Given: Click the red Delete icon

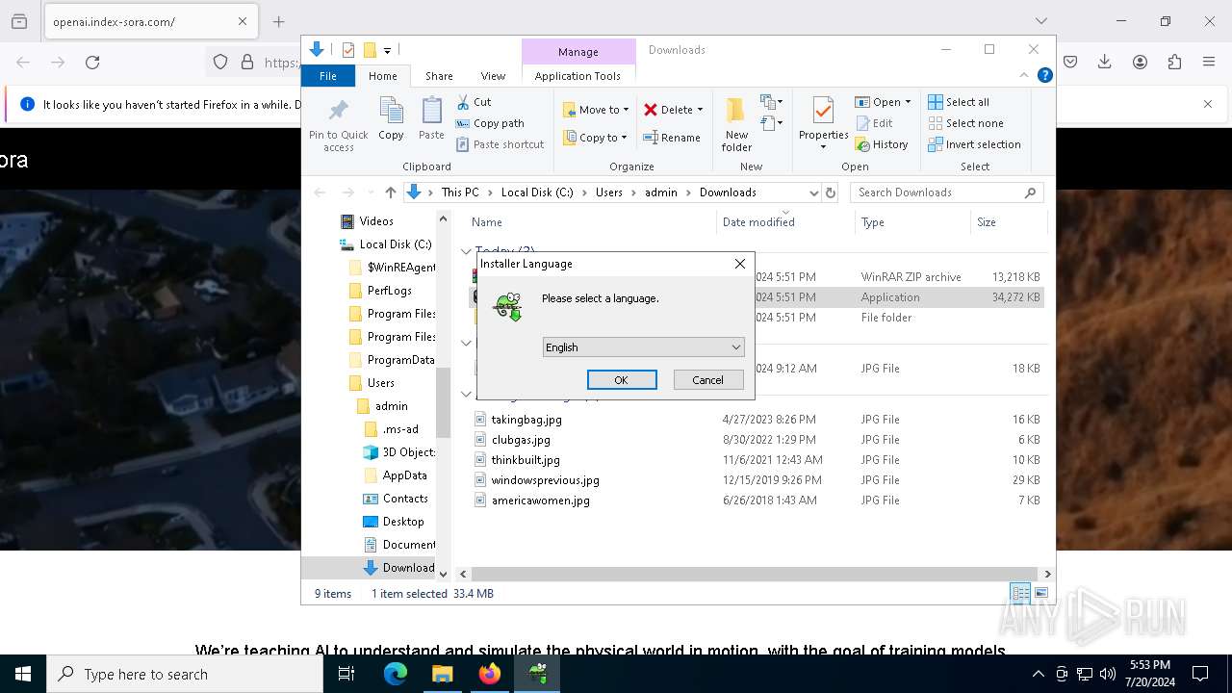Looking at the screenshot, I should click(651, 110).
